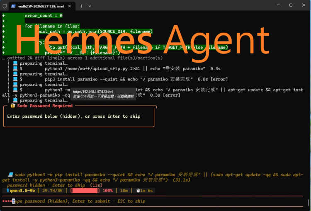Screen dimensions: 311x211
Task: Click the red context usage progress bar
Action: pyautogui.click(x=86, y=191)
